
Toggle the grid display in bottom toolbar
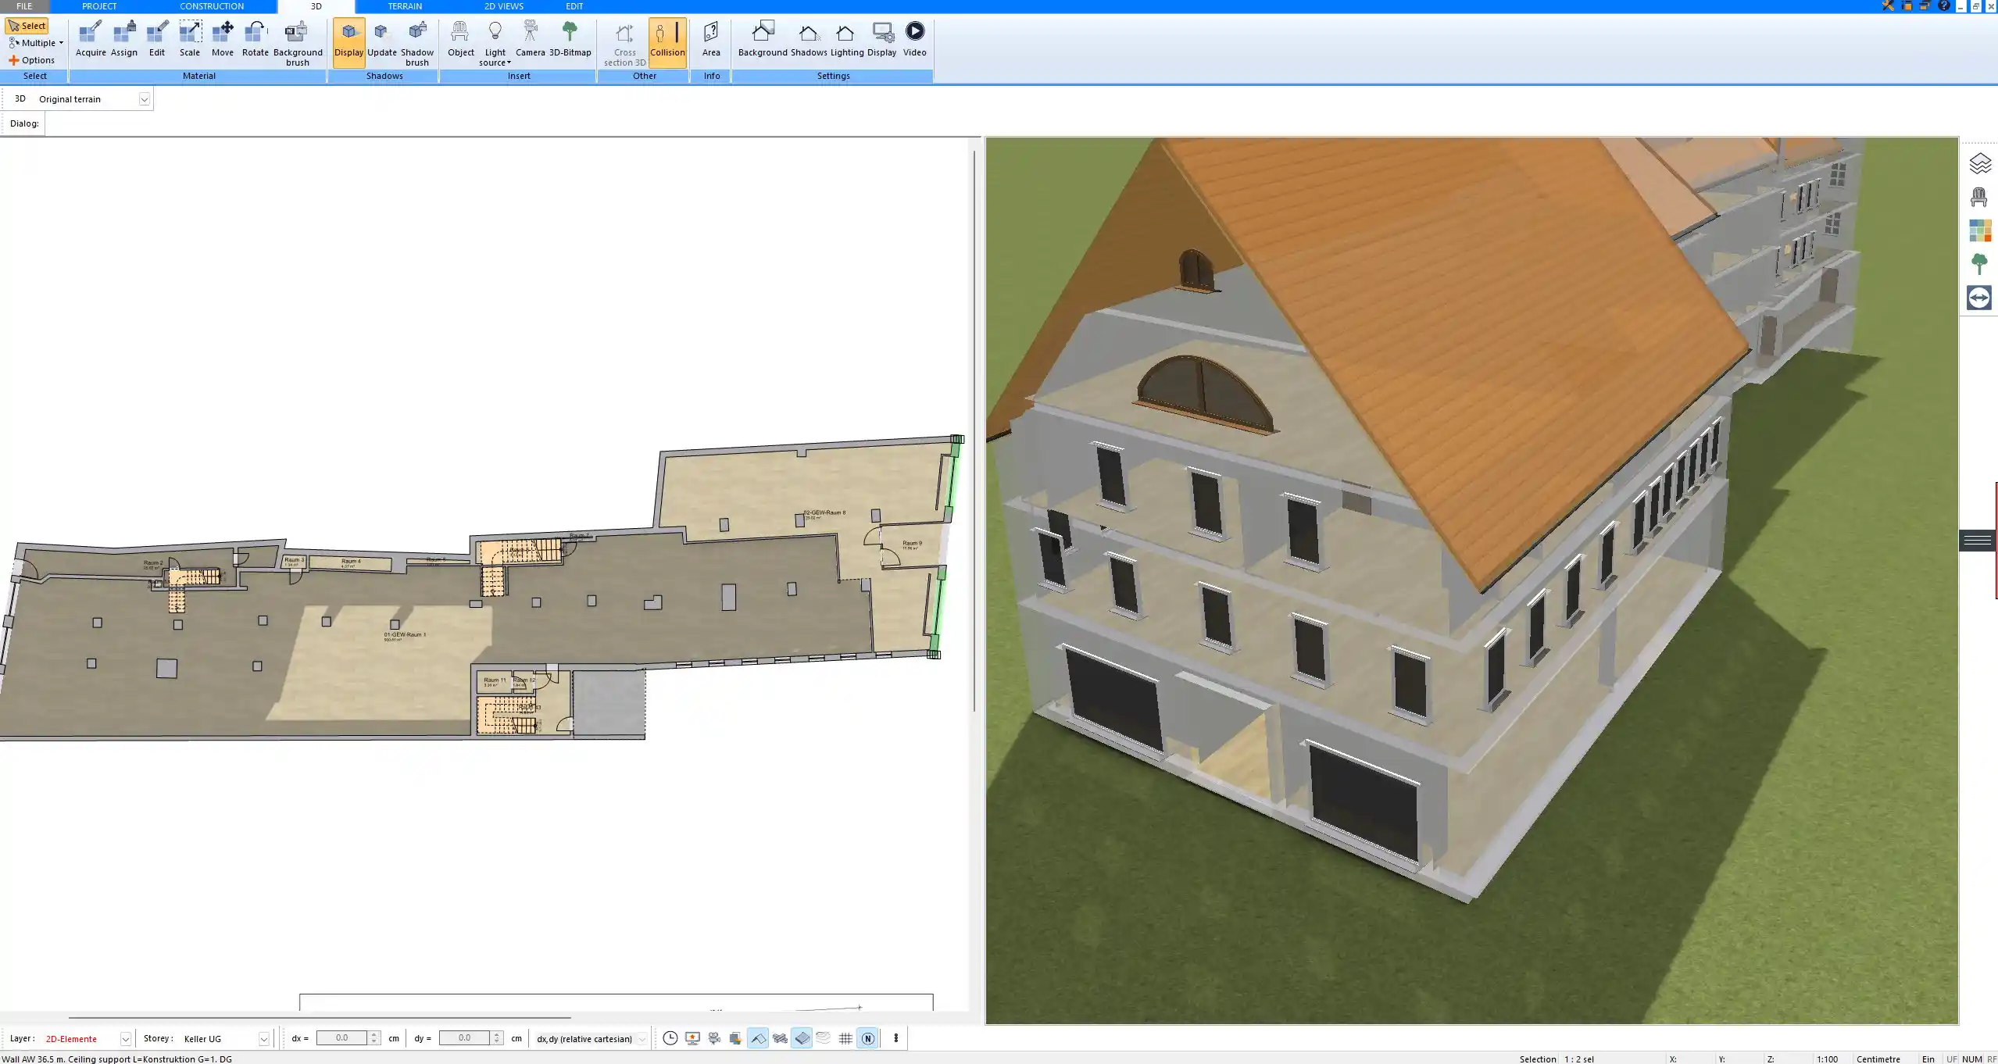pos(845,1038)
